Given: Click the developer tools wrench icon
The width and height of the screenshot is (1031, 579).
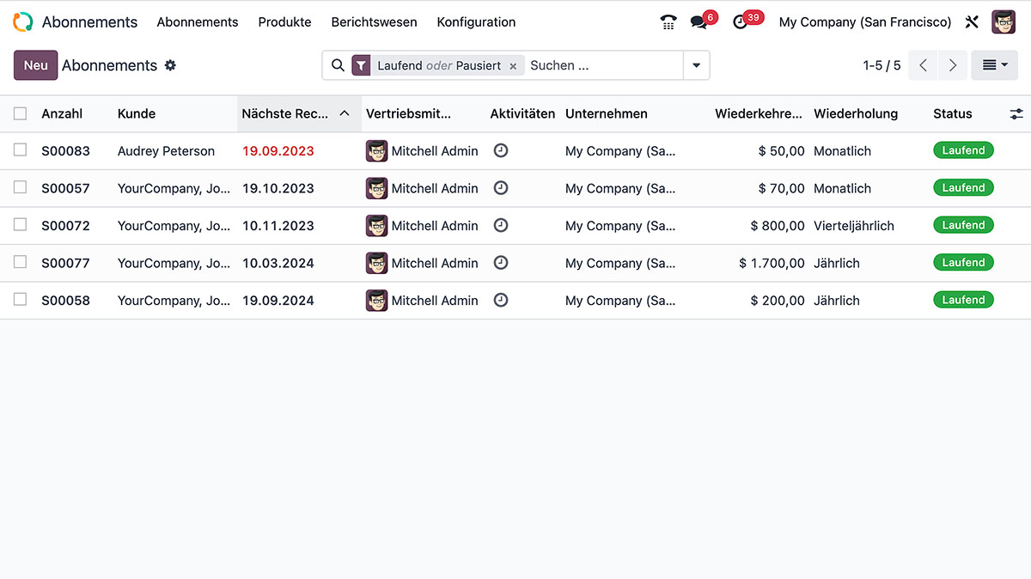Looking at the screenshot, I should pyautogui.click(x=972, y=21).
